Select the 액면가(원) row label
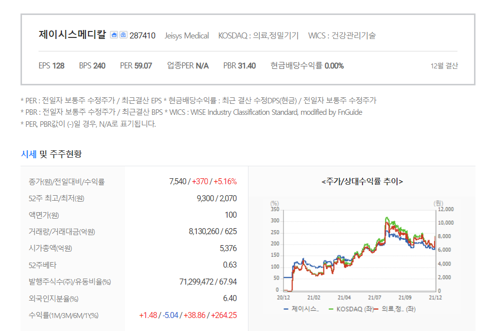Viewport: 484px width, 331px height. (43, 215)
